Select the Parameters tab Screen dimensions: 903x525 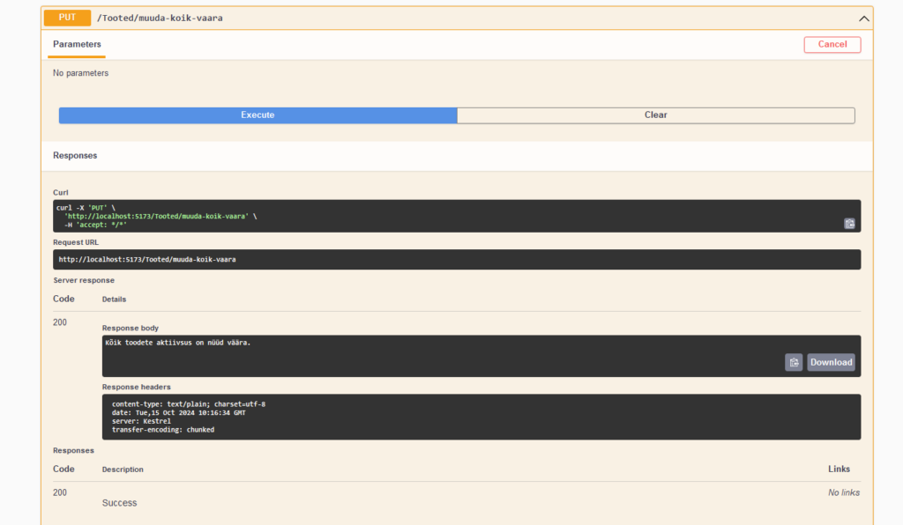(77, 44)
